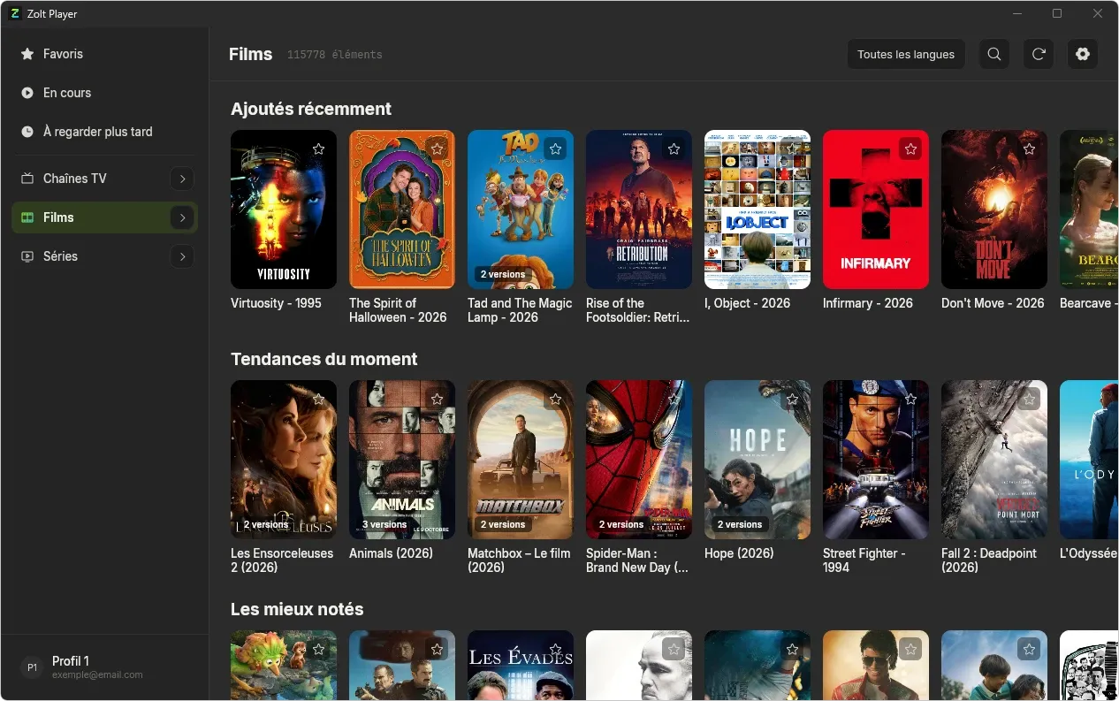Click the Zolt Player logo in title bar
Image resolution: width=1119 pixels, height=701 pixels.
click(x=15, y=14)
